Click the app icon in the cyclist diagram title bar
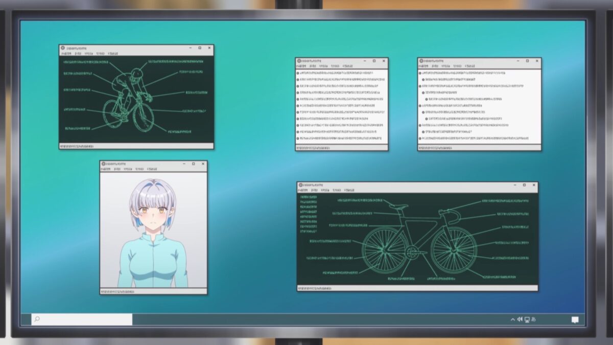The image size is (613, 345). coord(63,48)
